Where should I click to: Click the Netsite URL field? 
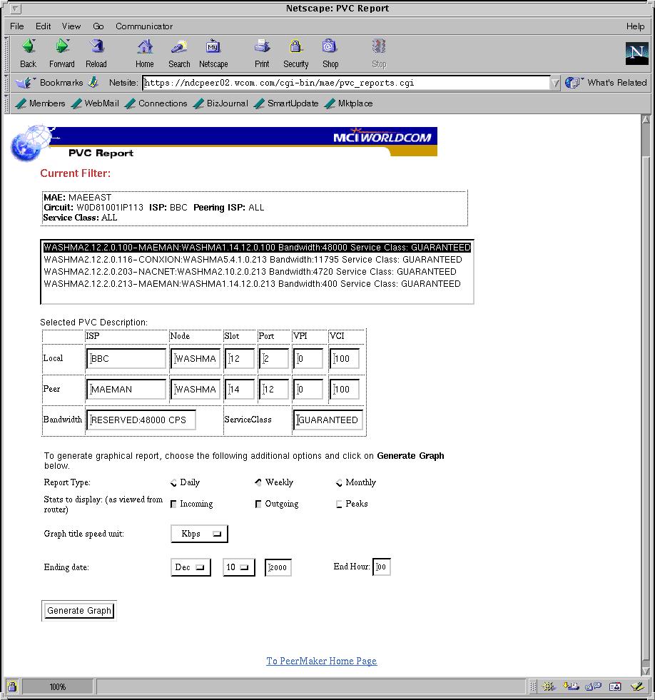click(x=346, y=83)
